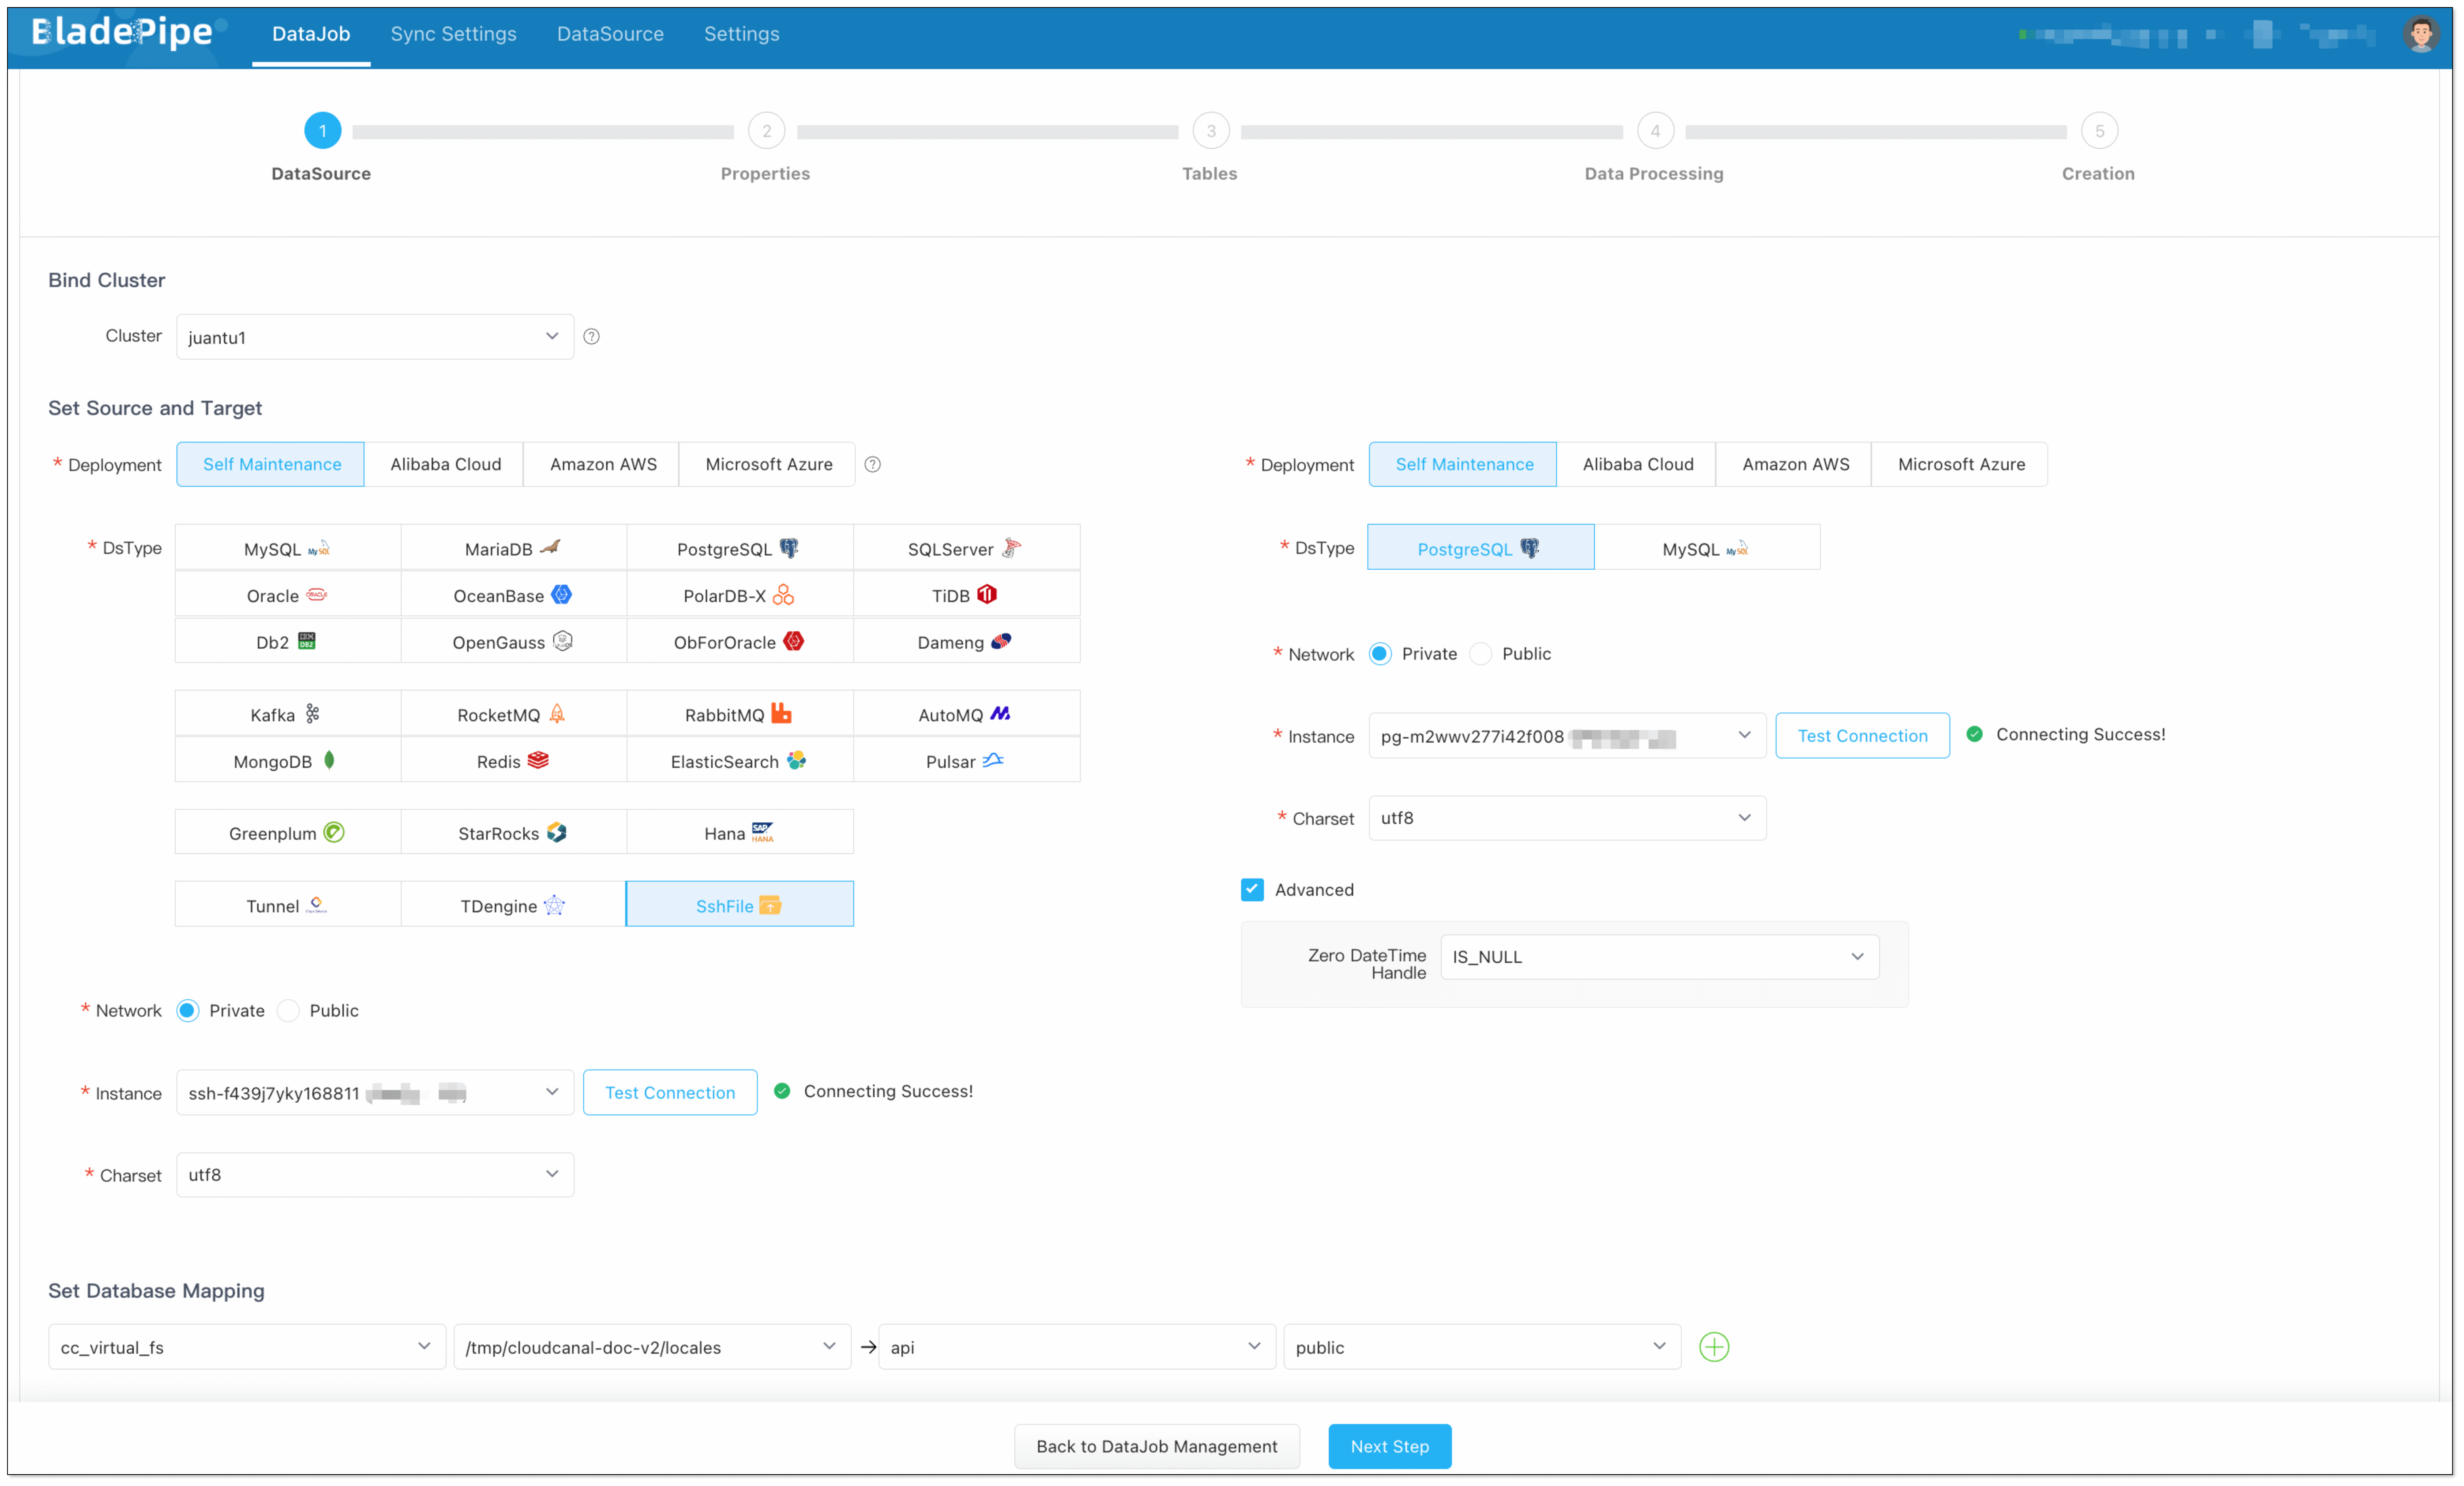Screen dimensions: 2464x1486
Task: Select the Public target network radio button
Action: [1481, 654]
